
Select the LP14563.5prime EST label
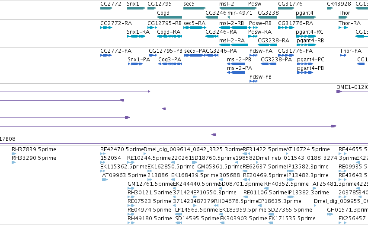tap(196, 210)
